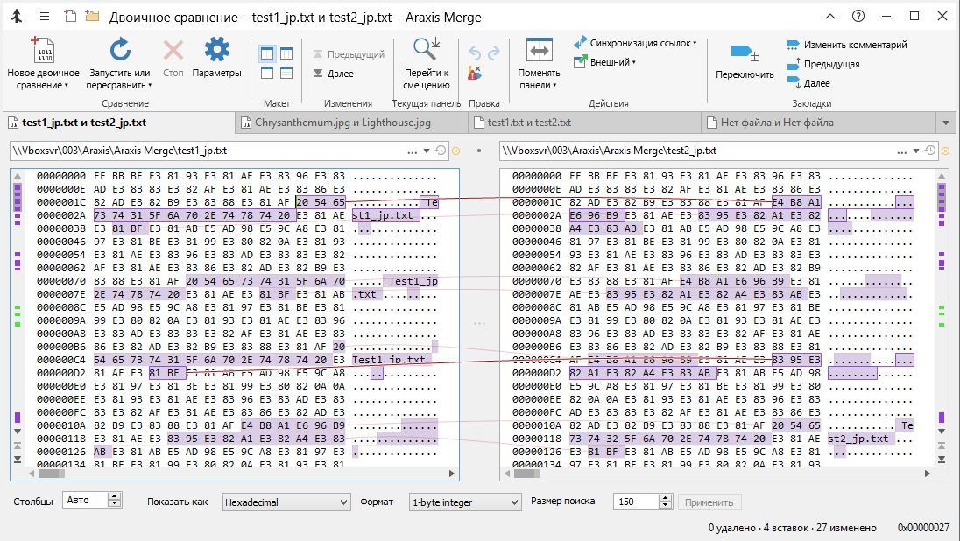Click Переключить bookmark toggle
960x541 pixels.
click(745, 61)
